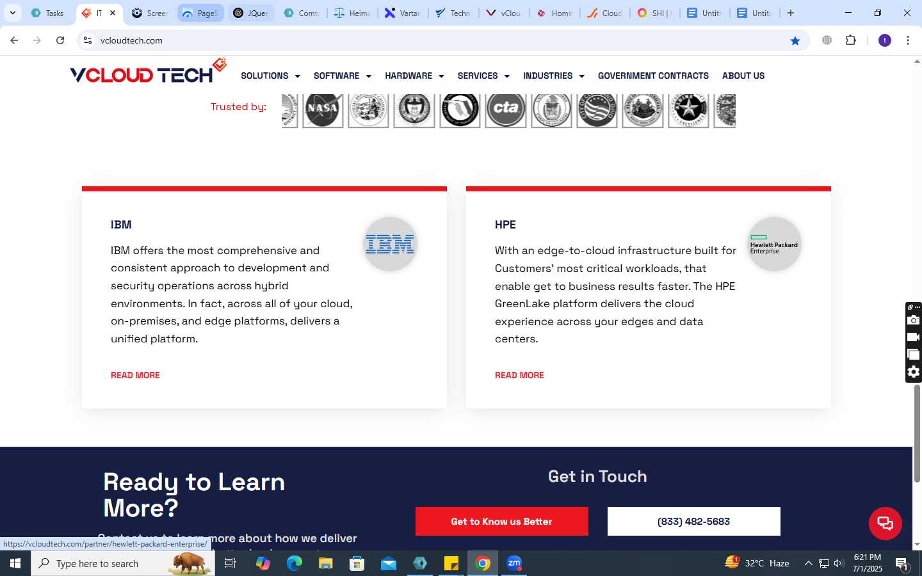Switch to the JQuery tab
922x576 pixels.
coord(251,13)
